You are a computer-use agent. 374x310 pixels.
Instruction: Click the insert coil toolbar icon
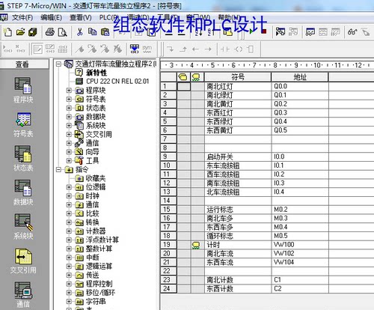click(x=238, y=49)
